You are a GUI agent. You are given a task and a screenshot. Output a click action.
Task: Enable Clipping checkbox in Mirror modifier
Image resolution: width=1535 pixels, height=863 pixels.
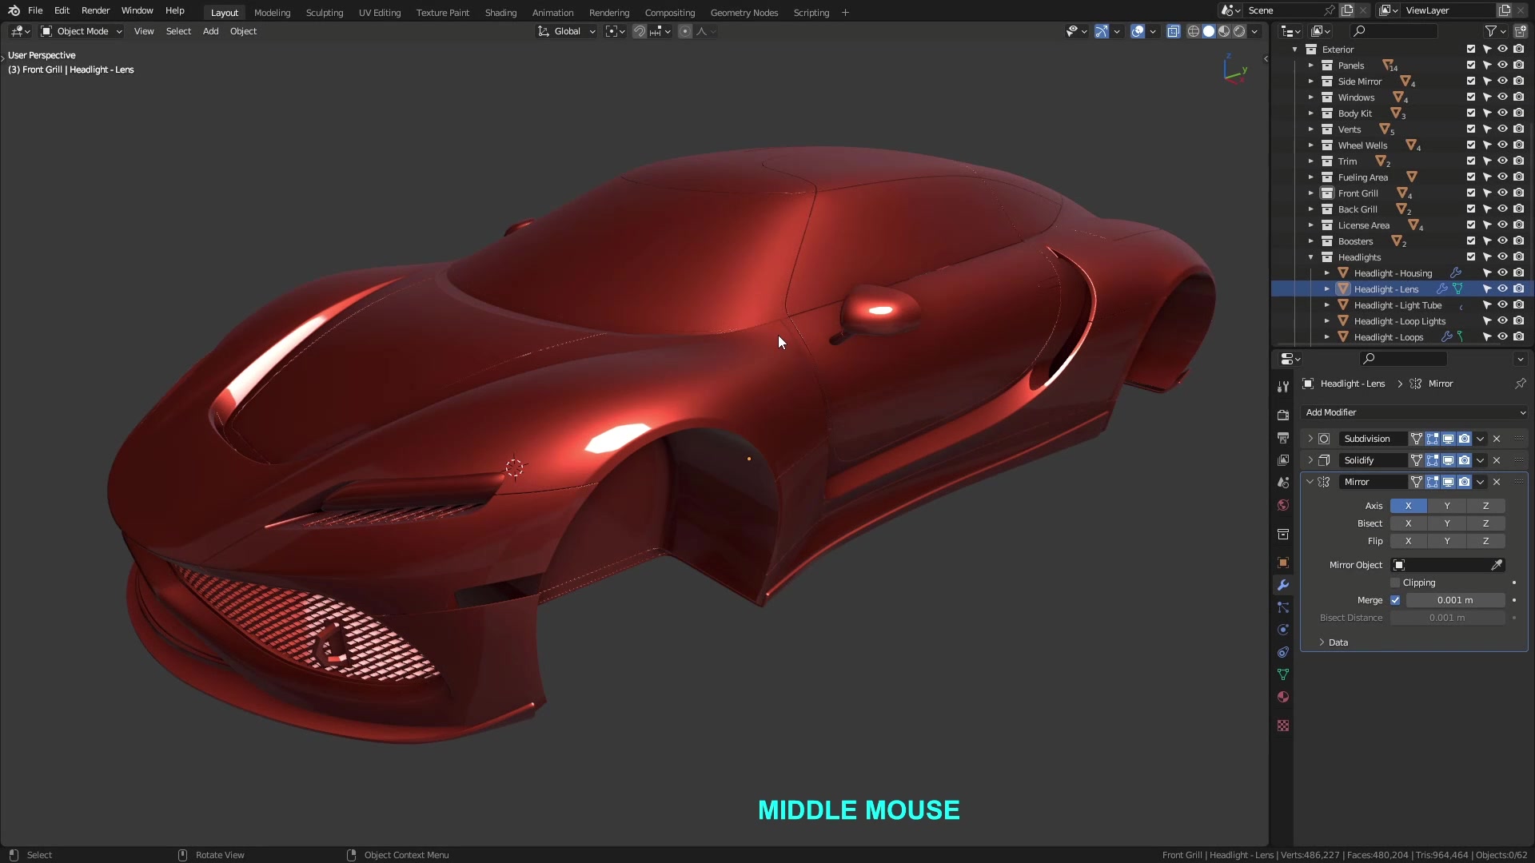(1395, 583)
